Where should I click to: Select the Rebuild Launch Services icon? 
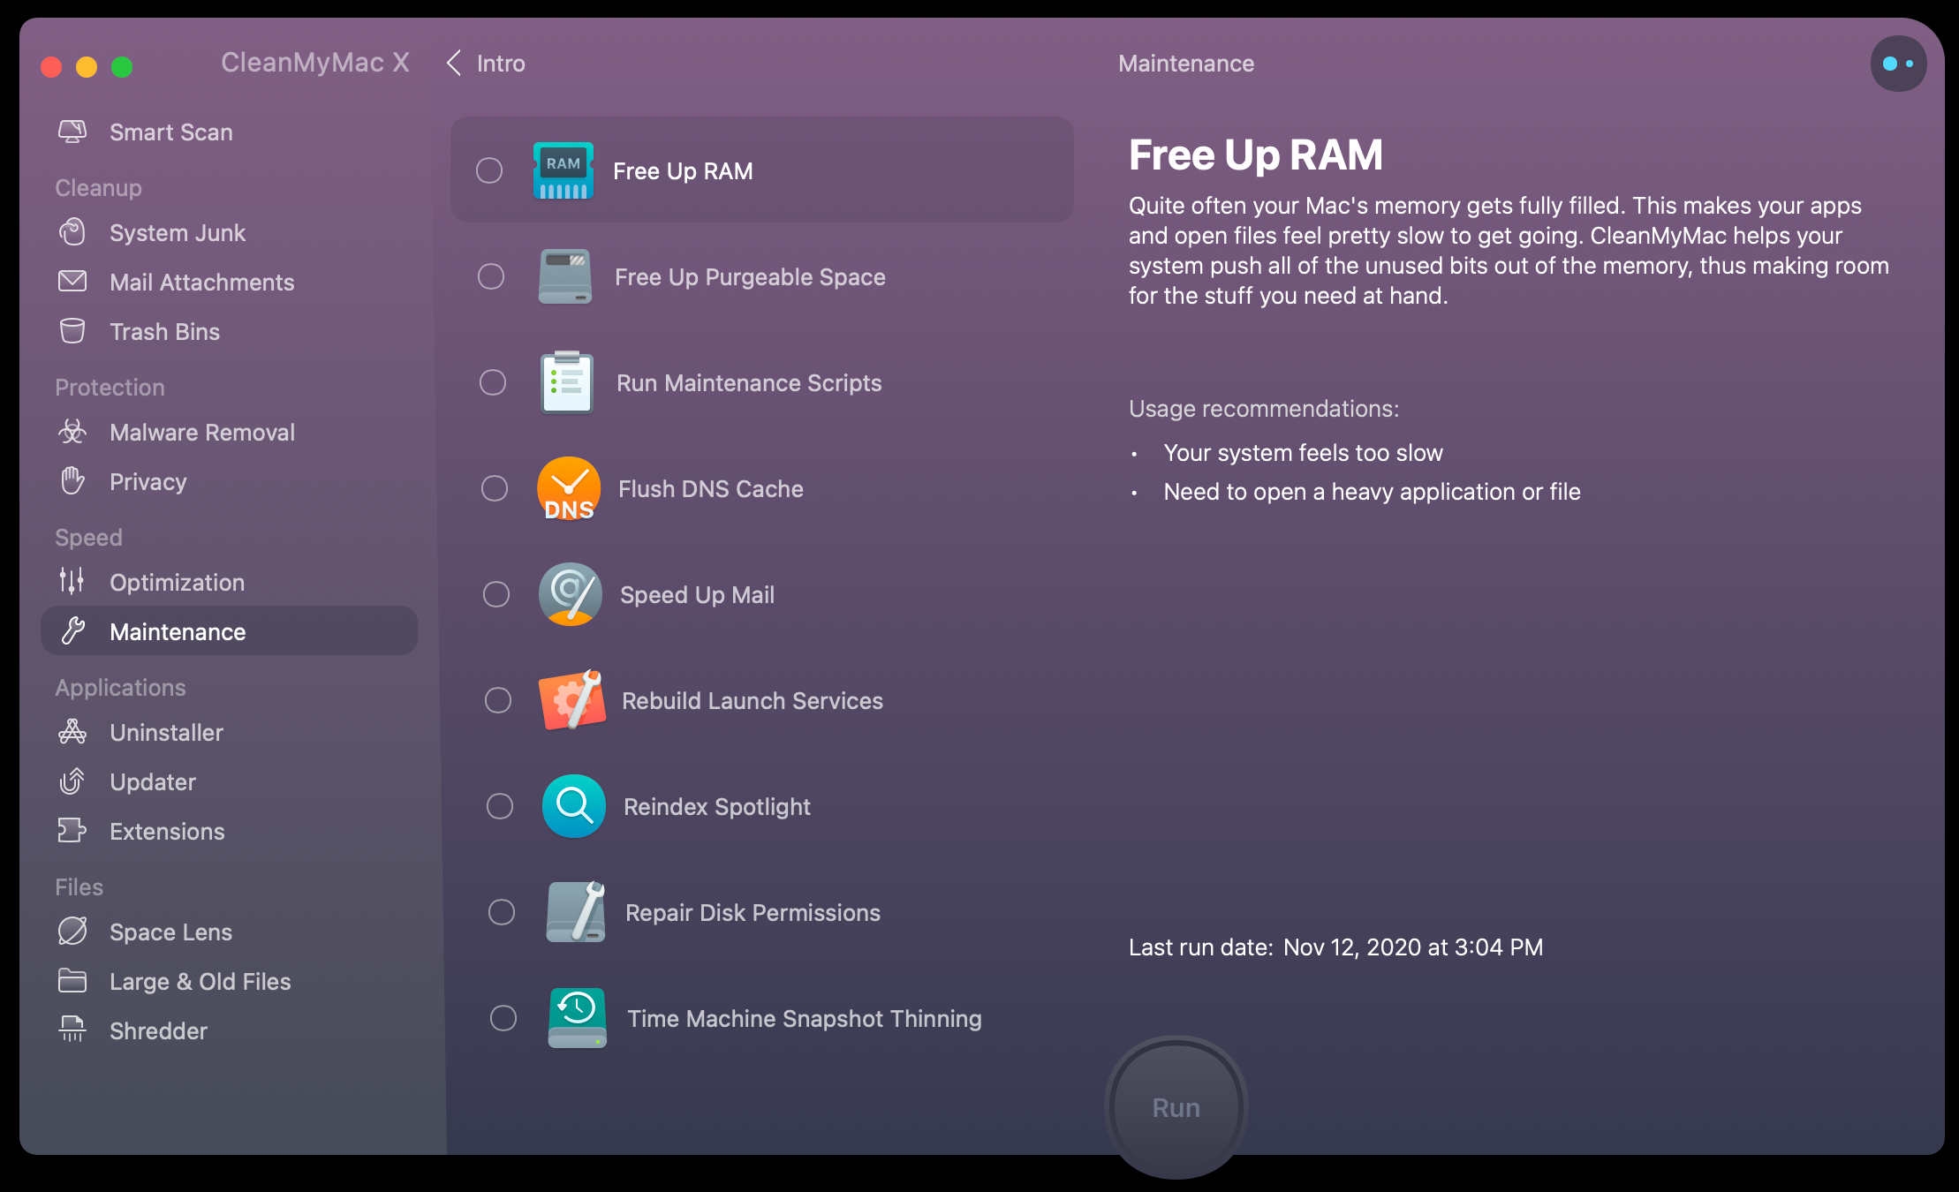[571, 699]
